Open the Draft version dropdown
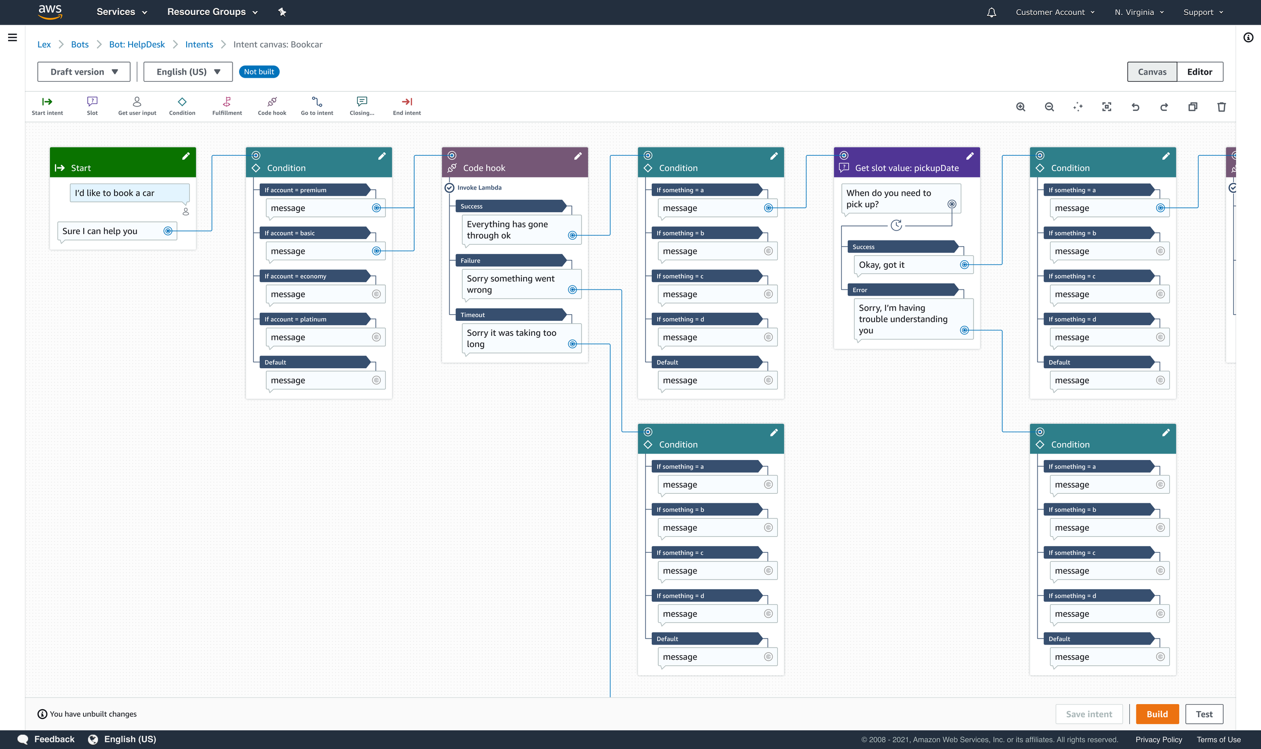 pos(84,72)
